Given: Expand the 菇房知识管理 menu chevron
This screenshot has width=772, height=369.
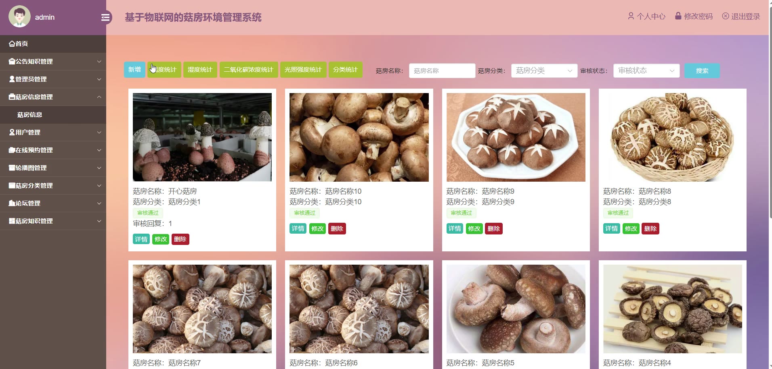Looking at the screenshot, I should click(99, 221).
